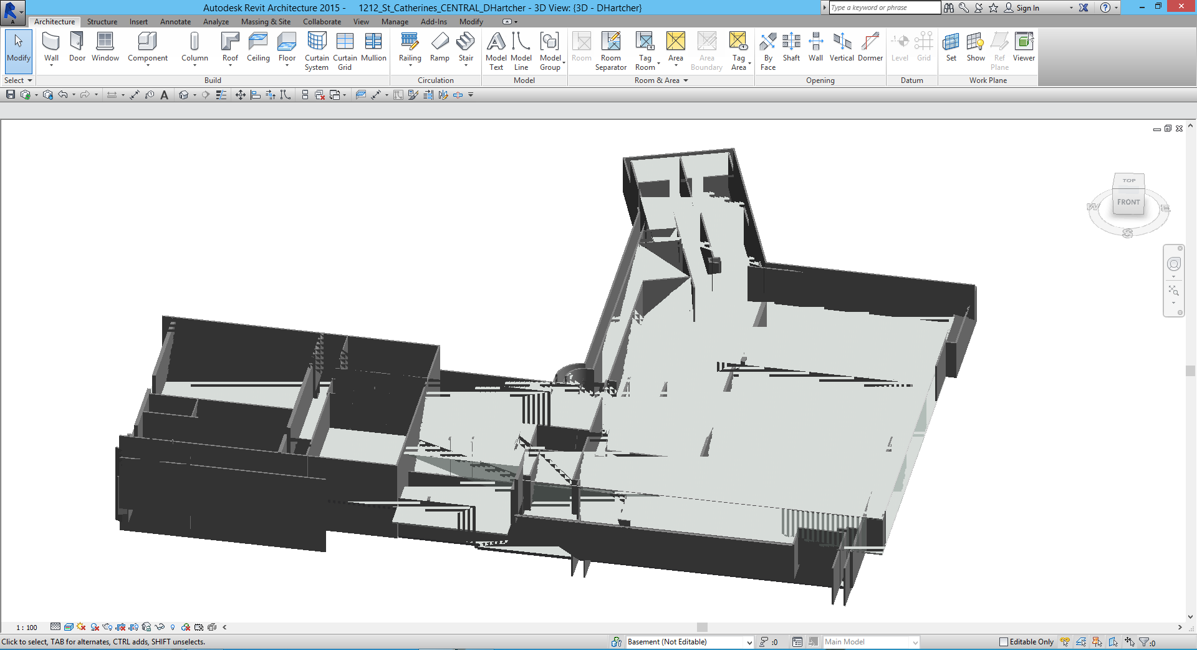
Task: Click the 1 : 100 view scale button
Action: (27, 628)
